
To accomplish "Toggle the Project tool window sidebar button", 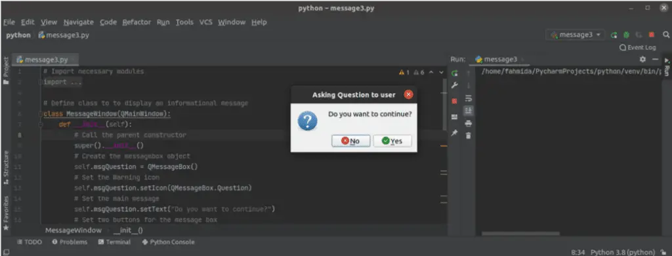I will coord(6,71).
